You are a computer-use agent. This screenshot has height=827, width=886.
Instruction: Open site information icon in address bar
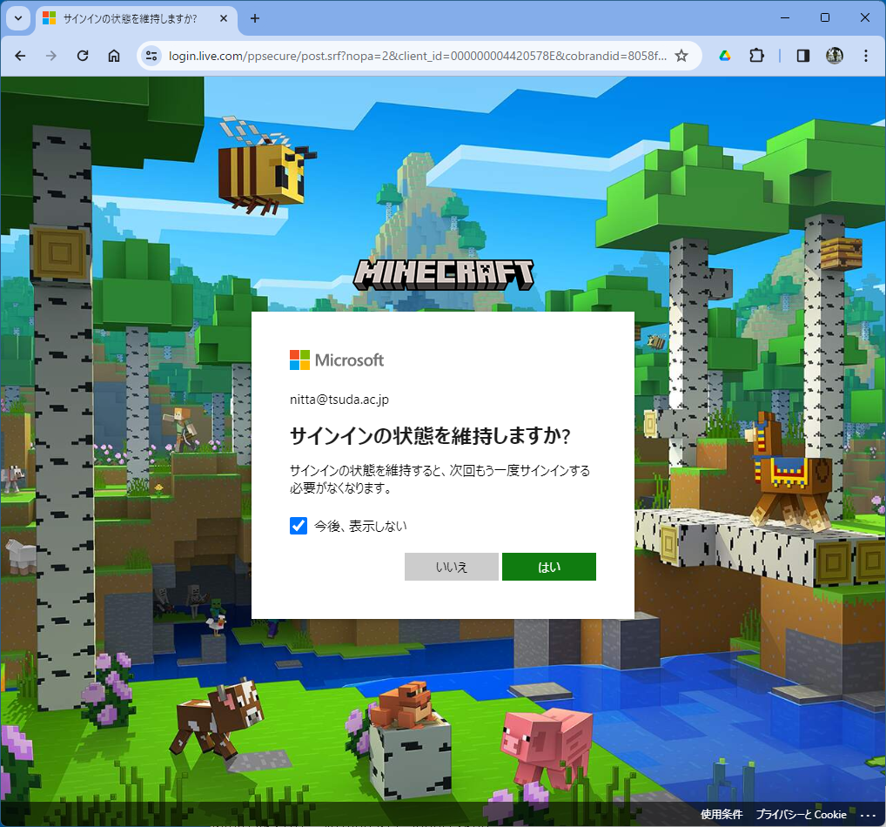(151, 56)
